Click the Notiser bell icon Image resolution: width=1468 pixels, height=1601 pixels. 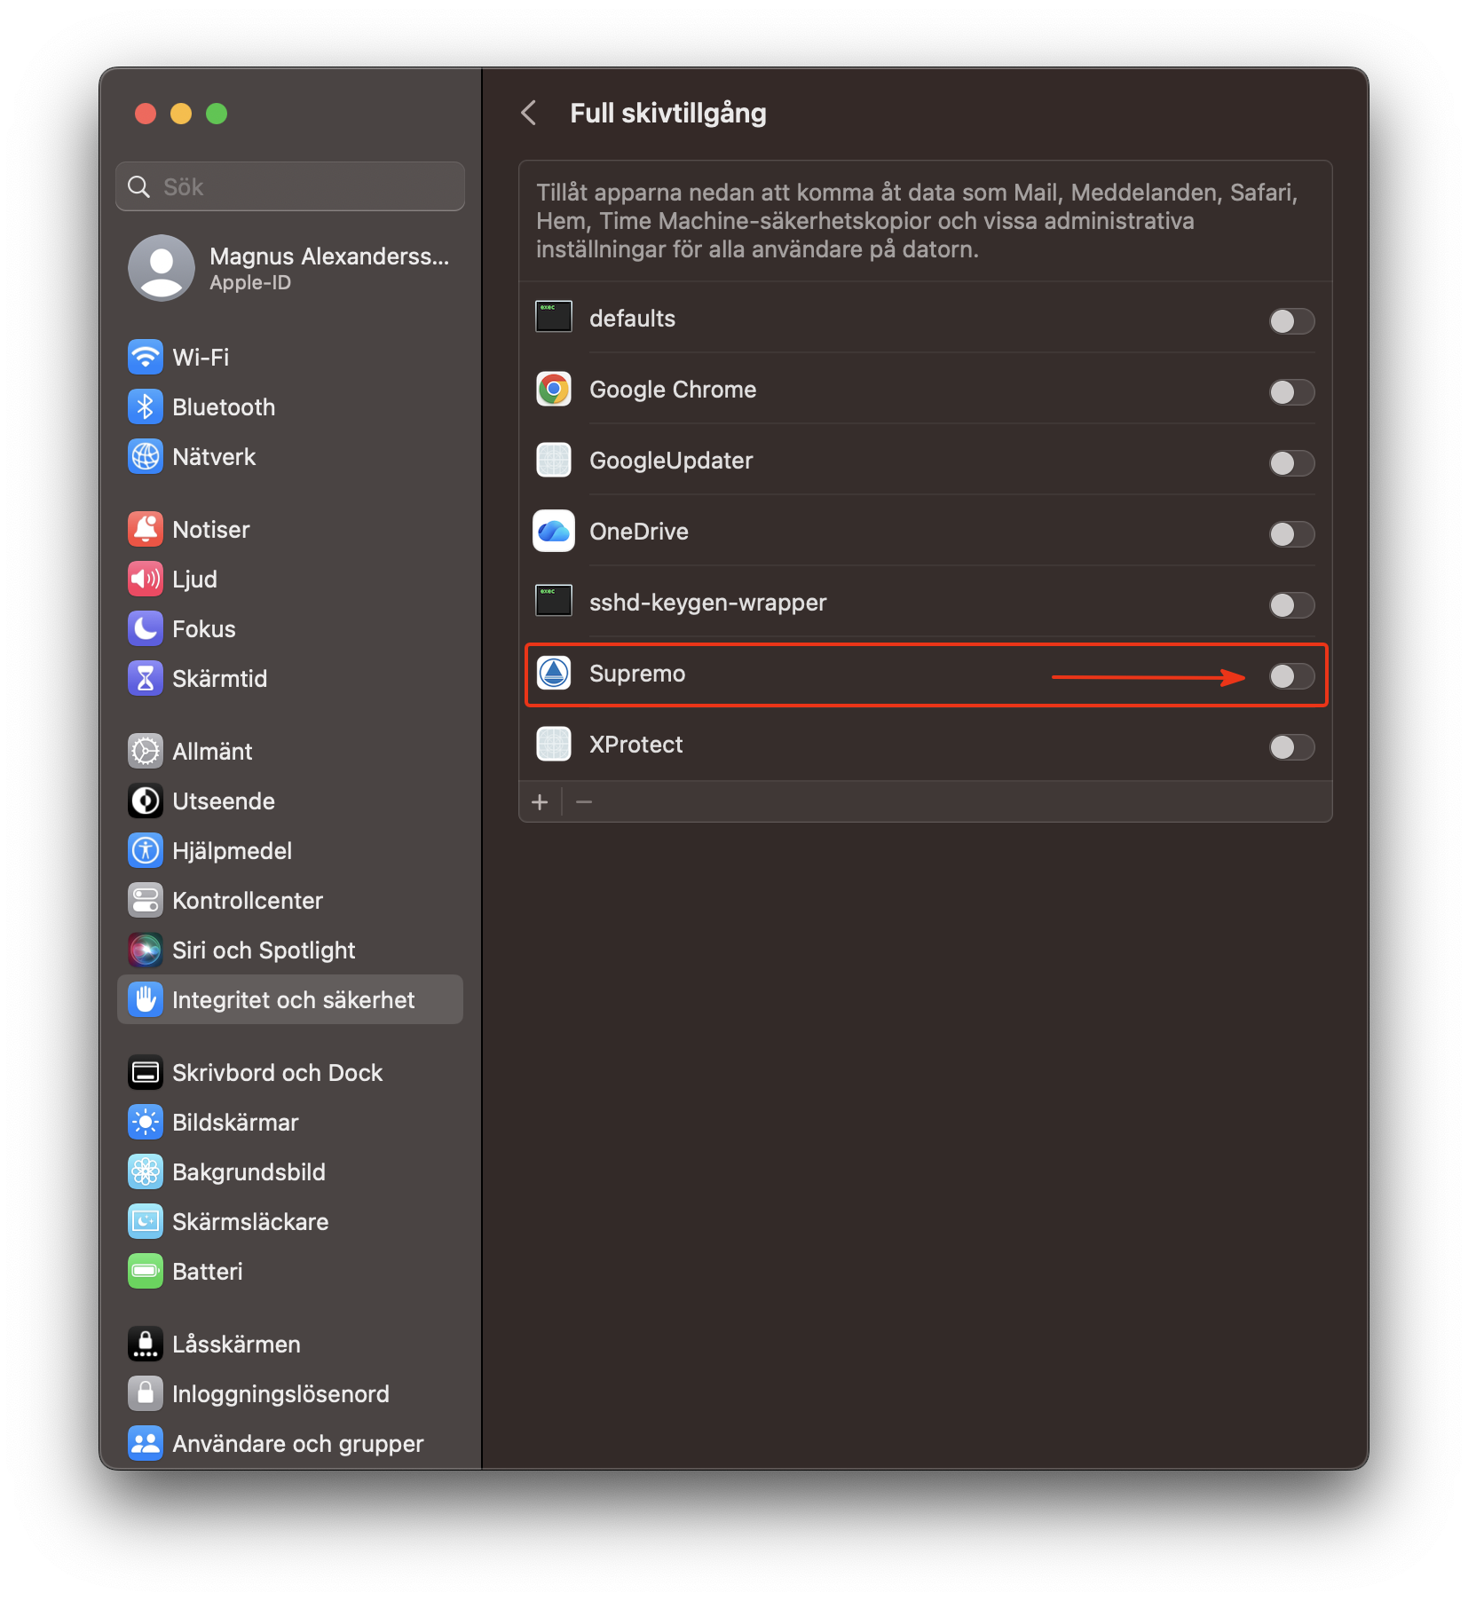[146, 530]
